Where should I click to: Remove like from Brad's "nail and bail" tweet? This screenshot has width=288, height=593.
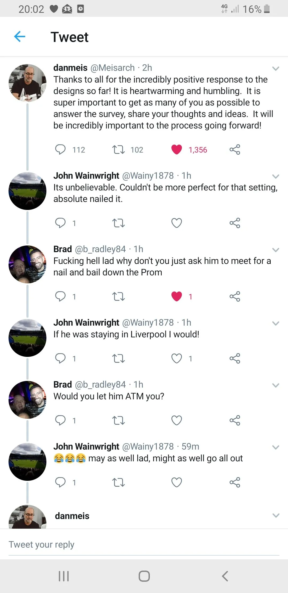tap(177, 296)
